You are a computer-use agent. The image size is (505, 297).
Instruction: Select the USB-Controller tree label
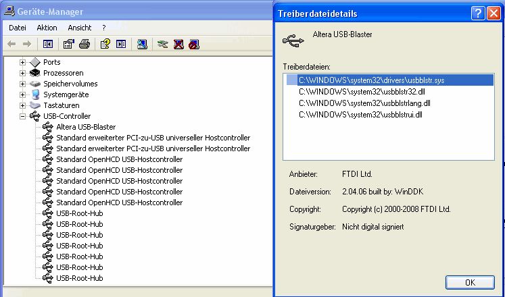67,116
